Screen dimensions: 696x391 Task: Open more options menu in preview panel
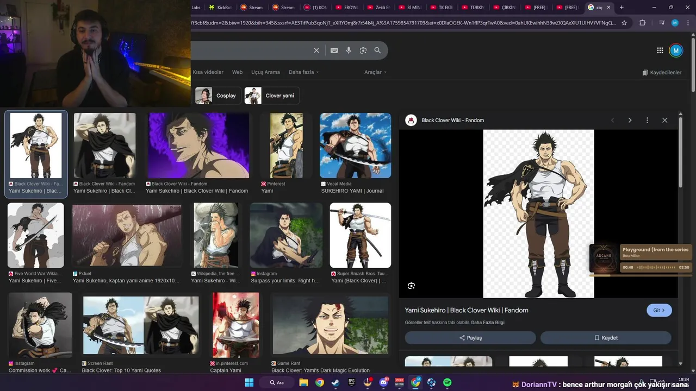(647, 120)
